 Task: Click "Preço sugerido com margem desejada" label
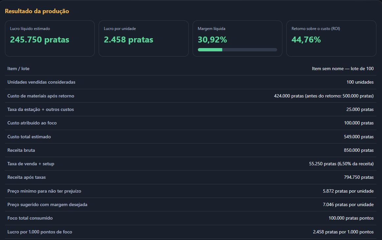pos(47,205)
